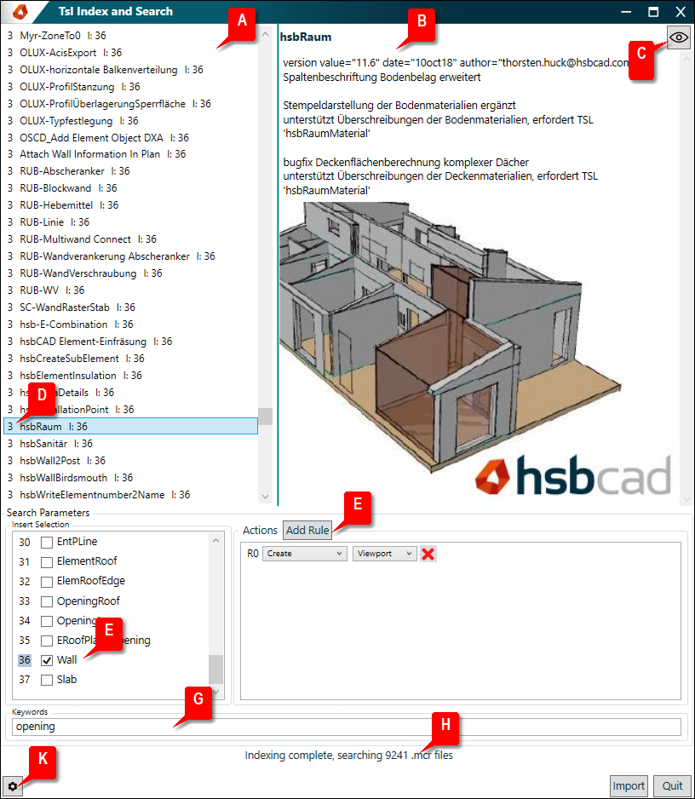Click description panel scroll down arrow
Image resolution: width=695 pixels, height=799 pixels.
click(686, 499)
